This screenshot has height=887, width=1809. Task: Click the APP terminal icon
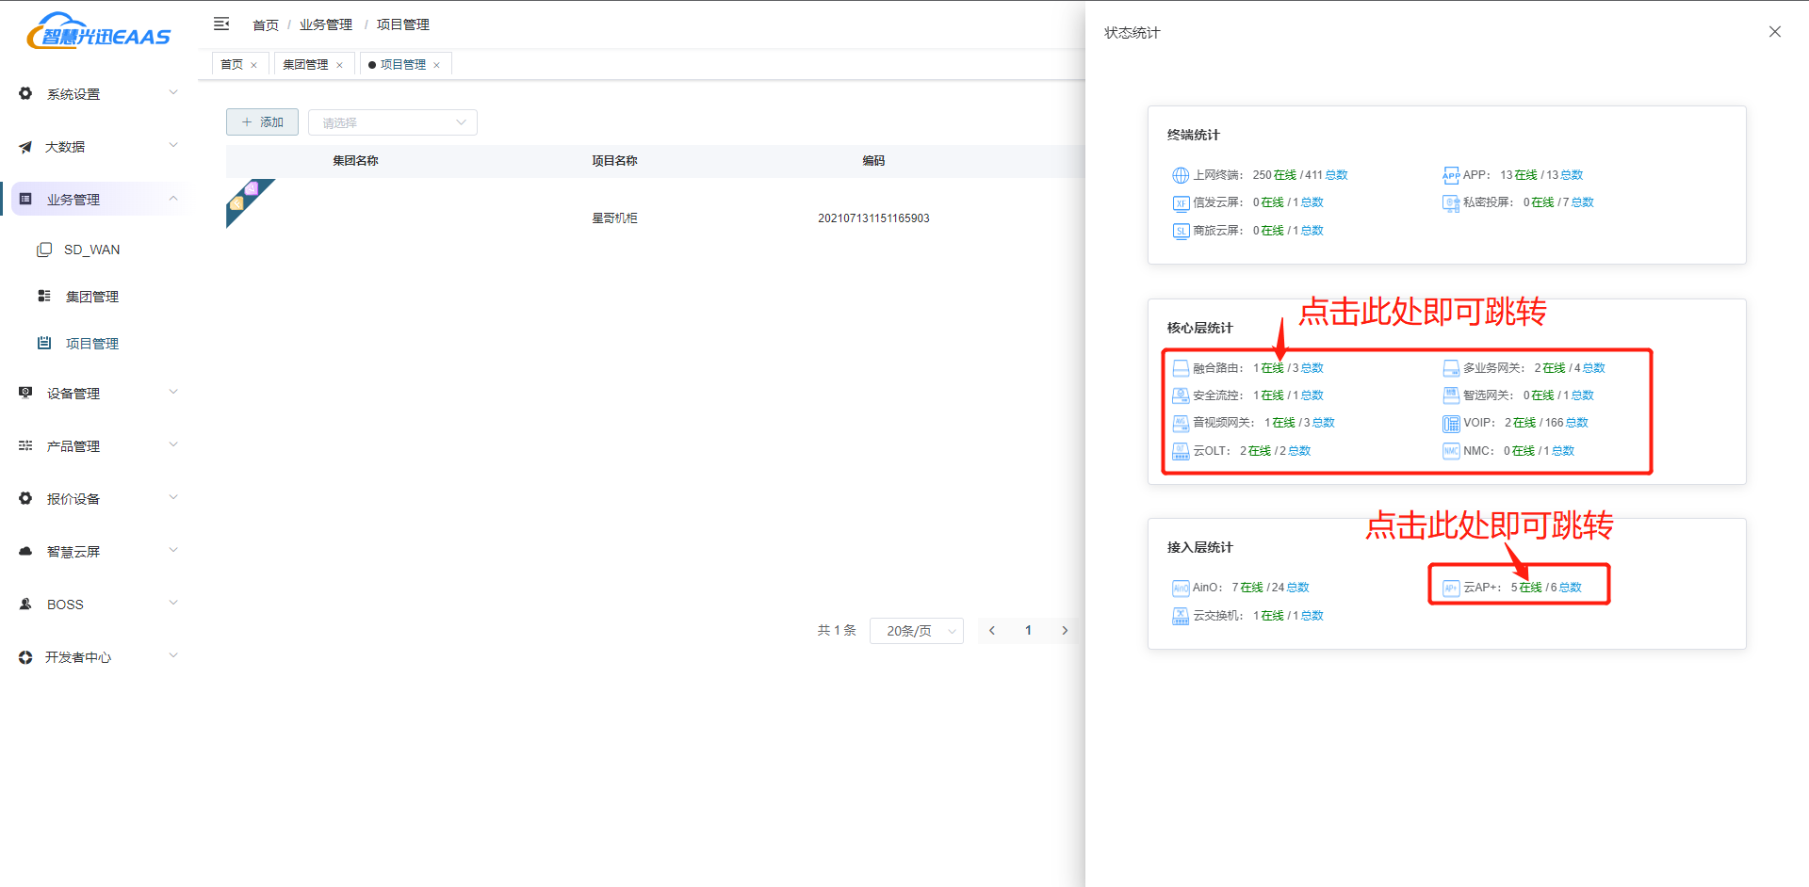point(1450,175)
